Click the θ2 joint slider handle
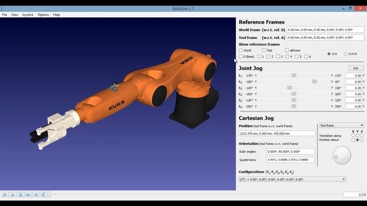This screenshot has width=367, height=206. click(x=315, y=81)
